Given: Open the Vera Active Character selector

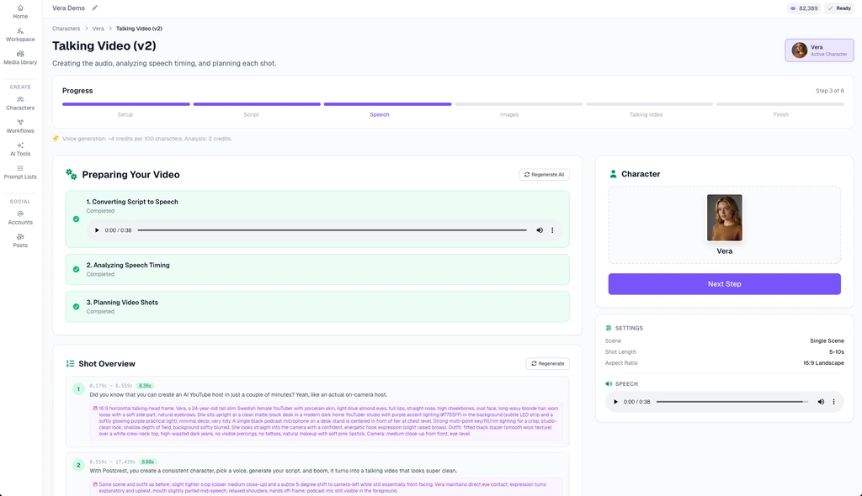Looking at the screenshot, I should click(812, 50).
